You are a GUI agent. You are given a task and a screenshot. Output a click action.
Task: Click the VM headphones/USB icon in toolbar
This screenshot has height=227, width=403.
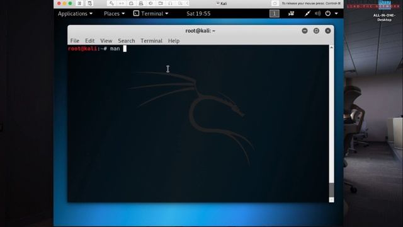pos(170,3)
